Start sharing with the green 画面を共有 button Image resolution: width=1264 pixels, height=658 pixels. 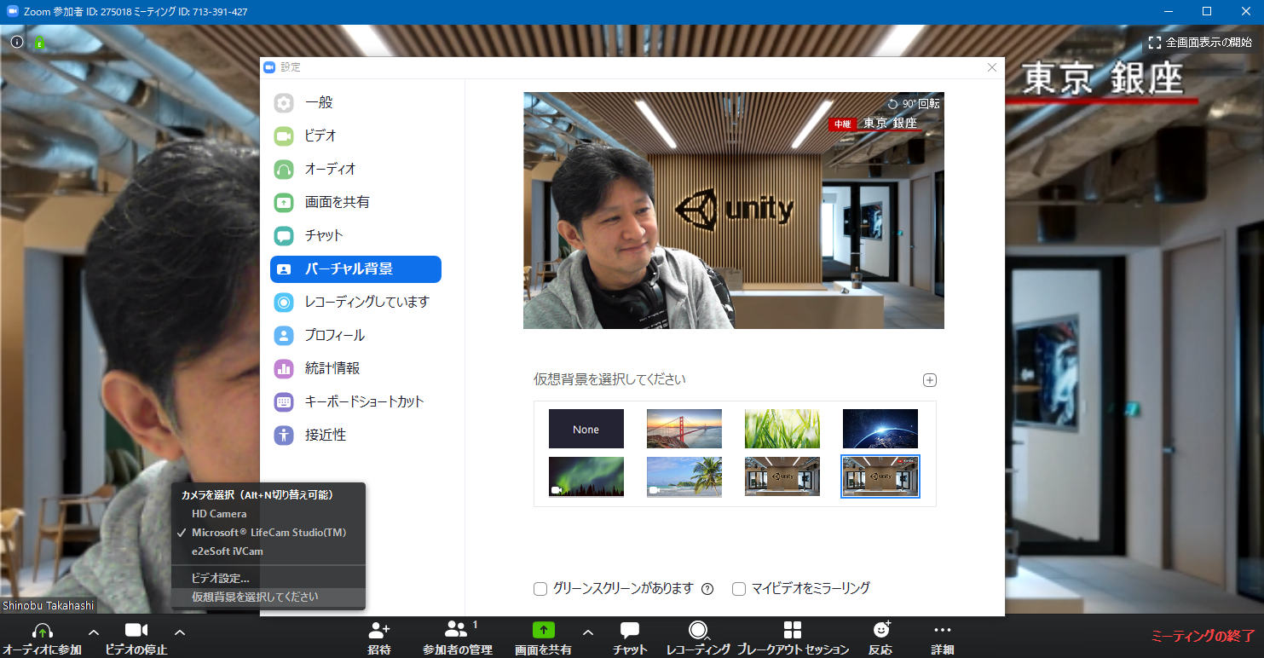click(544, 638)
